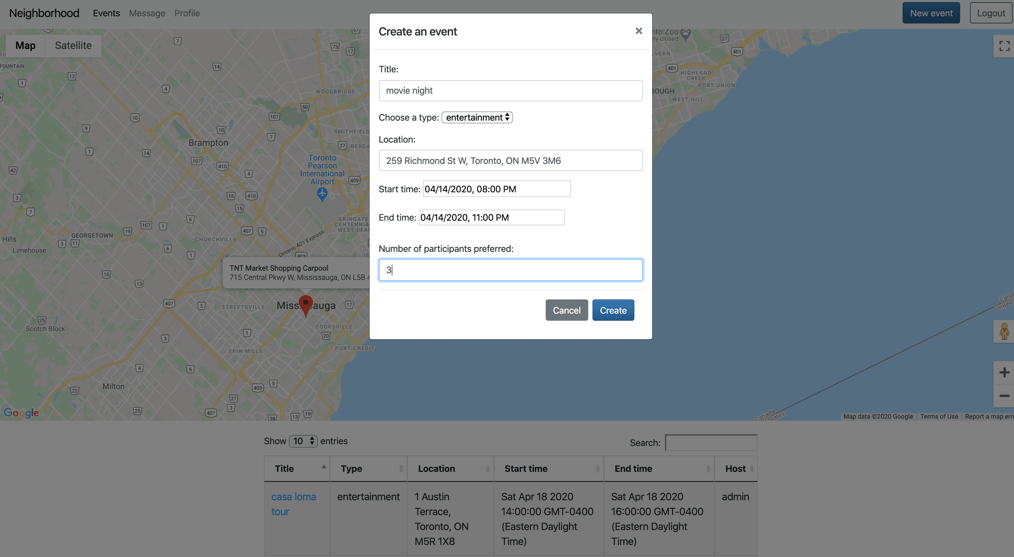Zoom in on the map
This screenshot has height=557, width=1014.
(x=1004, y=372)
